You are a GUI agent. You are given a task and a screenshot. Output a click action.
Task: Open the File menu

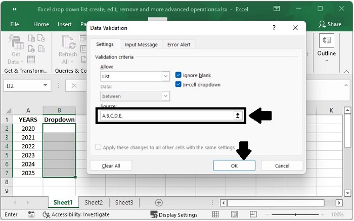(x=15, y=24)
